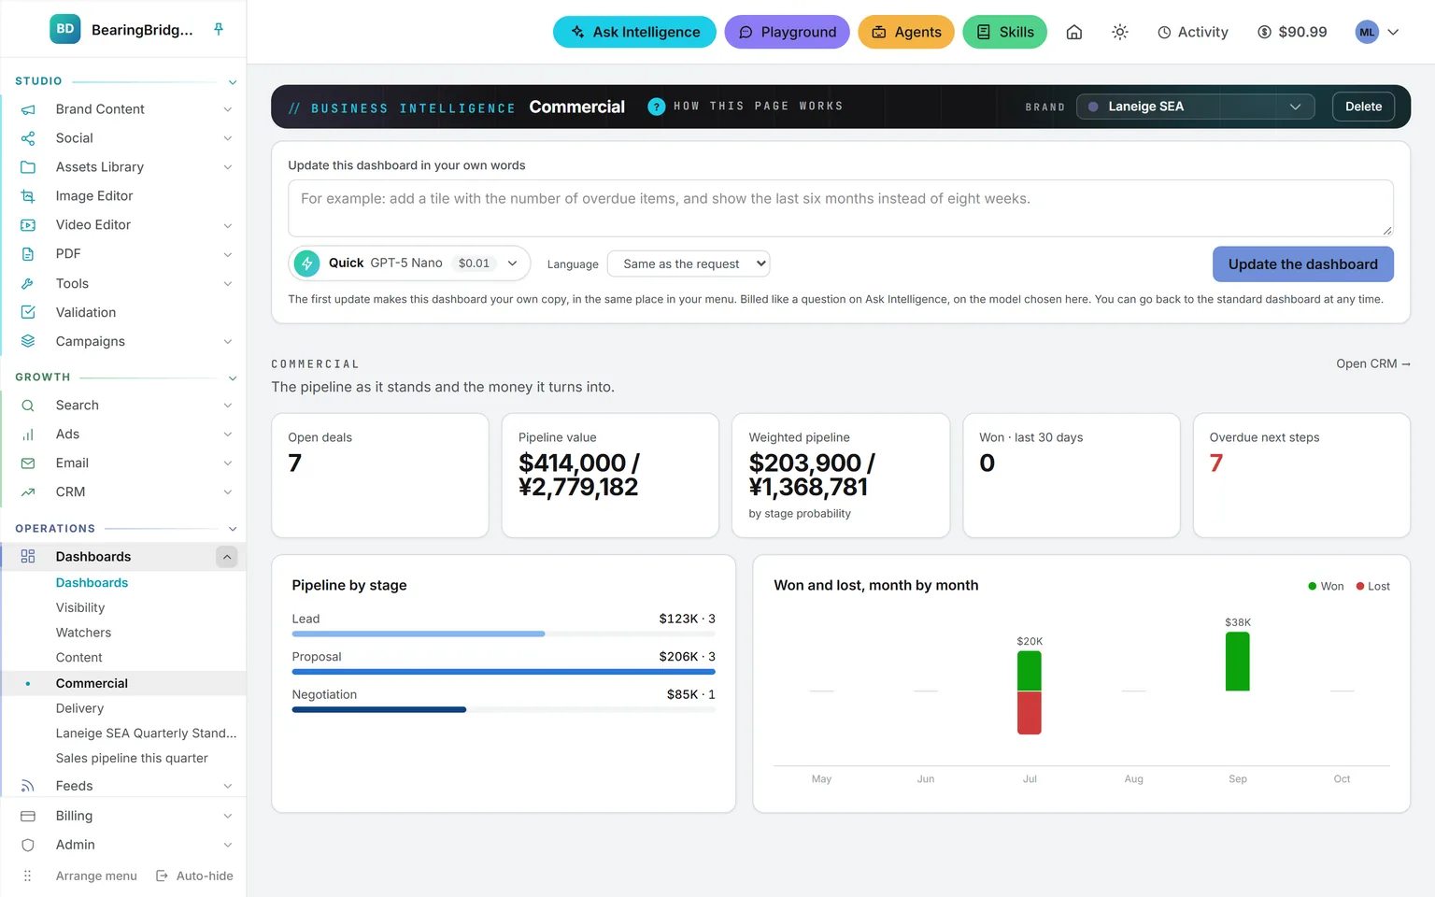Open the Laneige SEA brand dropdown
1435x897 pixels.
coord(1195,107)
